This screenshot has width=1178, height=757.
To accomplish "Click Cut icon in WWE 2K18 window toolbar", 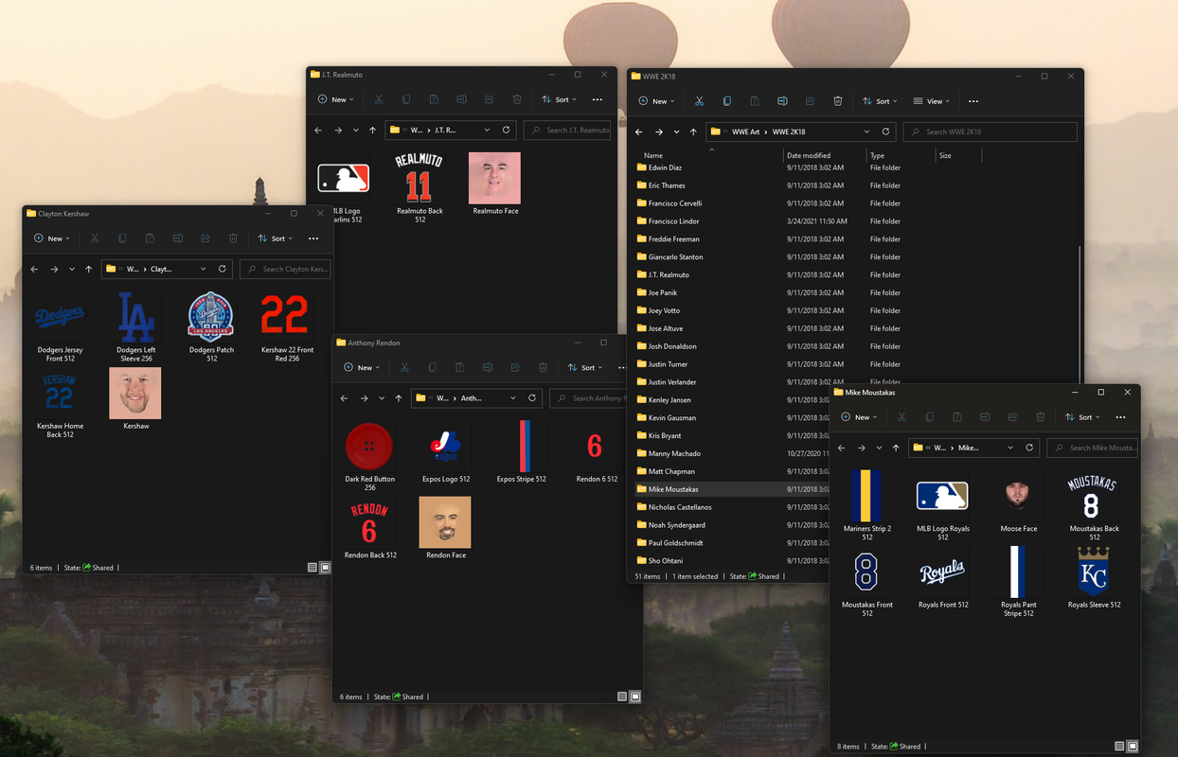I will pyautogui.click(x=699, y=101).
